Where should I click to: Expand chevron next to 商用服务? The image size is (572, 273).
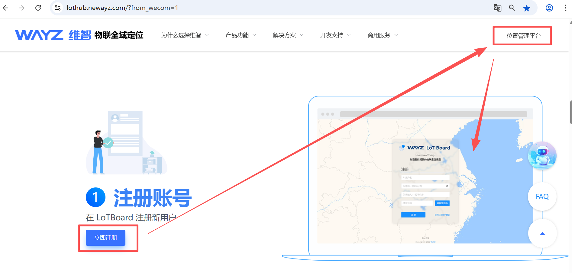[396, 35]
